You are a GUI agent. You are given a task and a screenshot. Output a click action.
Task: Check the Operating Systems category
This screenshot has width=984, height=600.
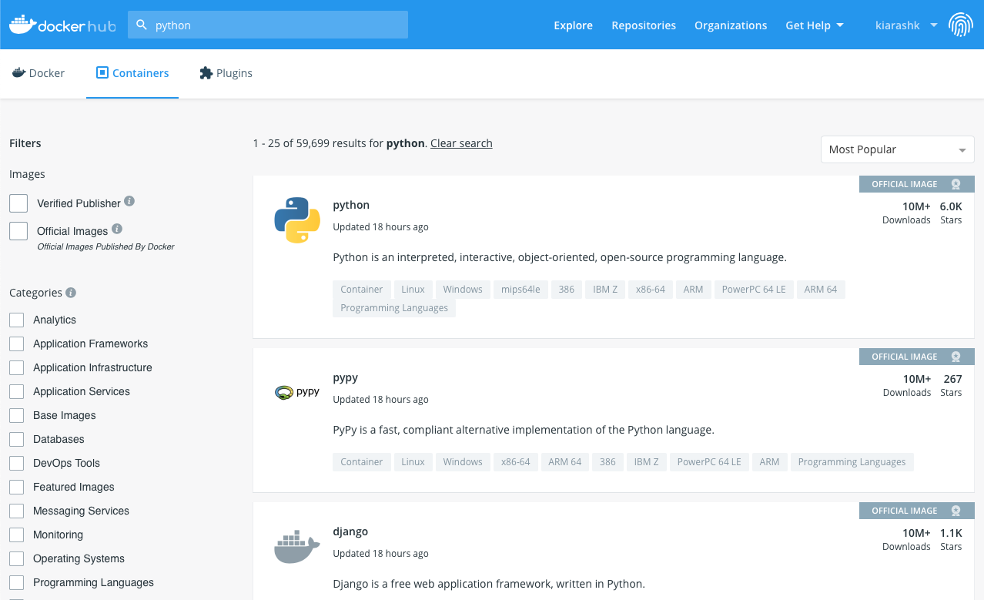(x=17, y=558)
